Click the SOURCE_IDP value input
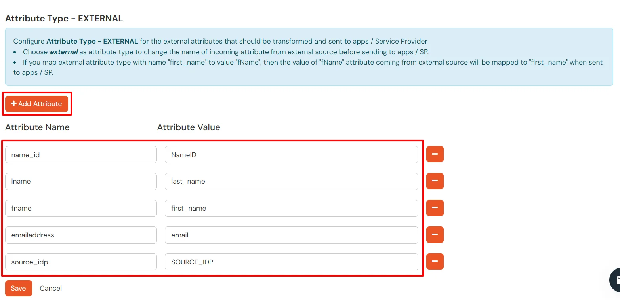 (291, 262)
